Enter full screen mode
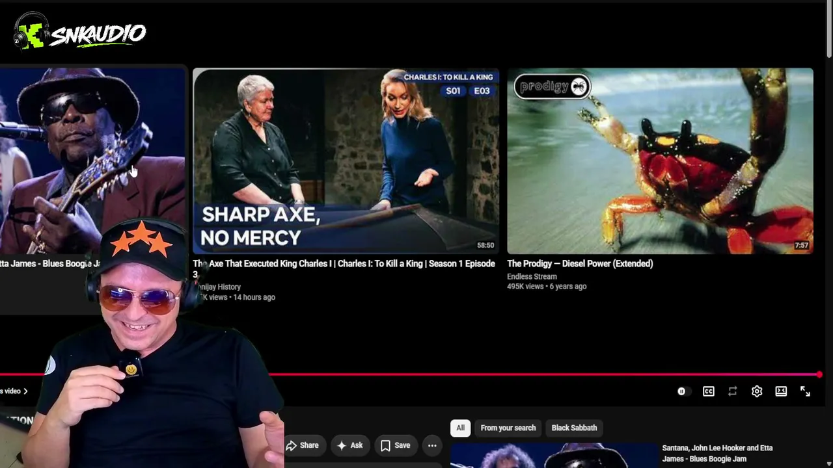The width and height of the screenshot is (833, 468). coord(805,391)
